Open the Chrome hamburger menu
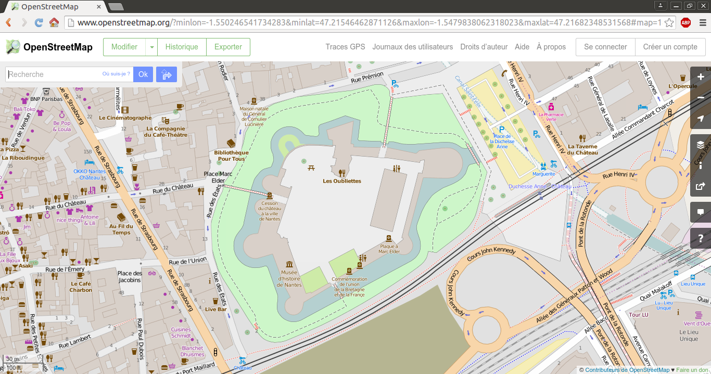 pyautogui.click(x=702, y=23)
